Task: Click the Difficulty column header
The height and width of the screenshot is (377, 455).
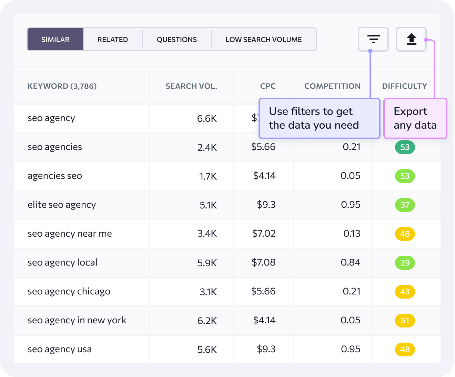Action: point(404,86)
